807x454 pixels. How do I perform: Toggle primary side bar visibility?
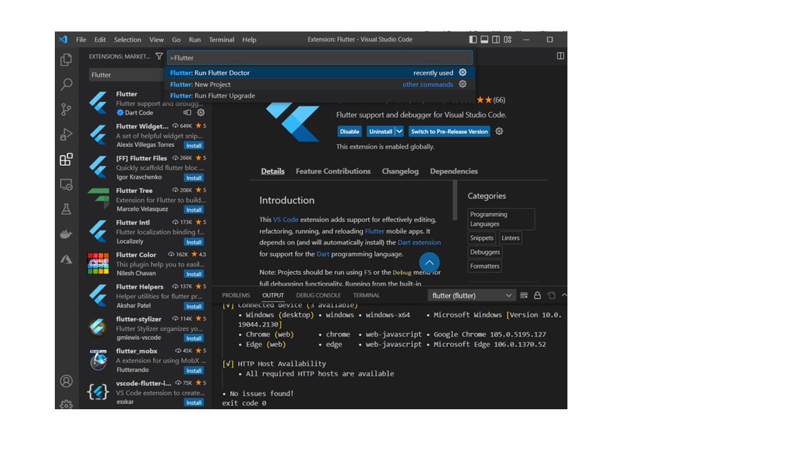pos(473,39)
